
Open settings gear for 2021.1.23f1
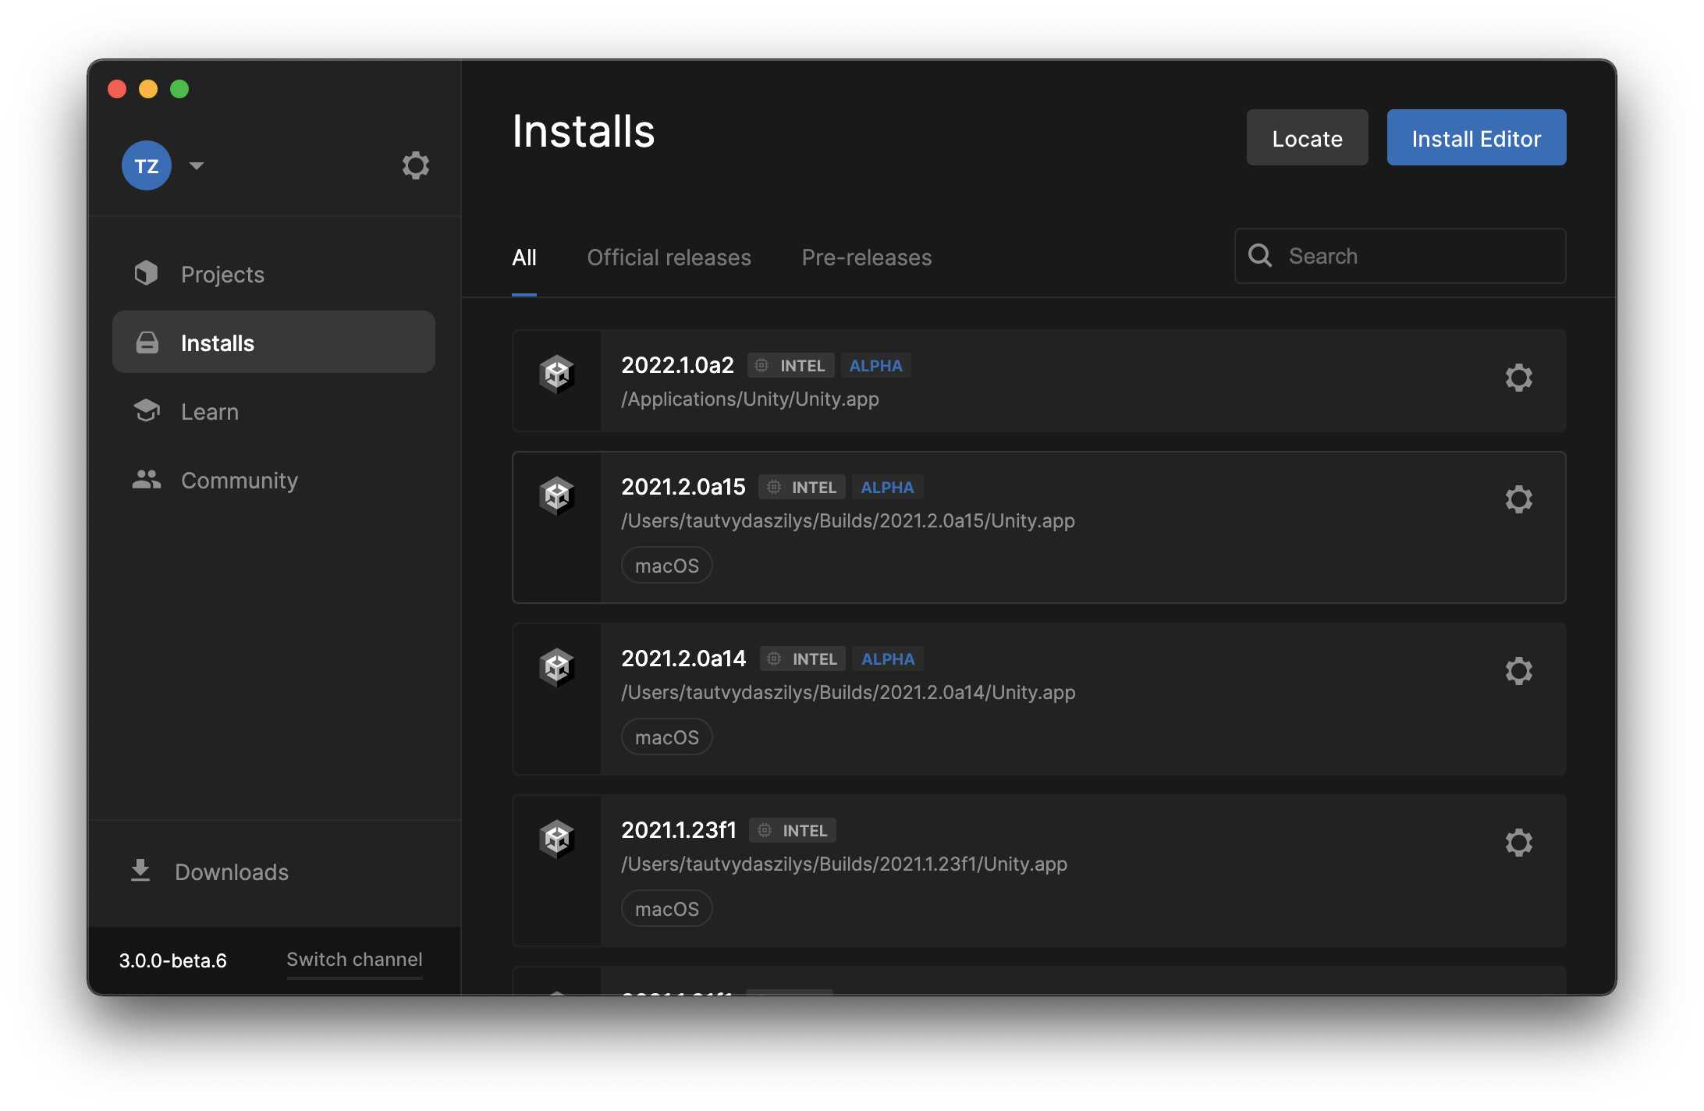click(1518, 843)
